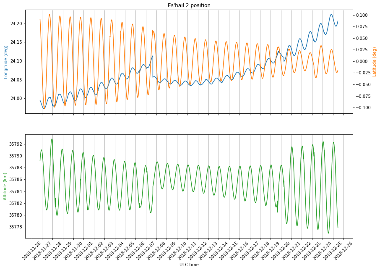Click the "Altitude (km)" axis label

[x=5, y=186]
